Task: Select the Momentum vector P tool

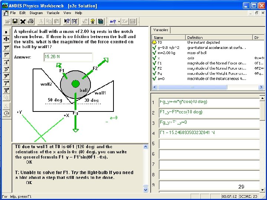Action: pyautogui.click(x=6, y=76)
